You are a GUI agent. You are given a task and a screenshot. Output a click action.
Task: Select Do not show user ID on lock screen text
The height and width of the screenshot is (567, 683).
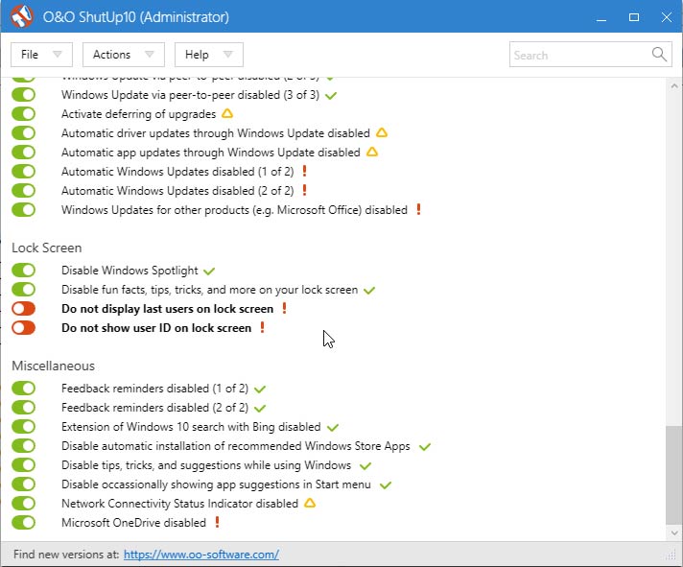[x=156, y=328]
